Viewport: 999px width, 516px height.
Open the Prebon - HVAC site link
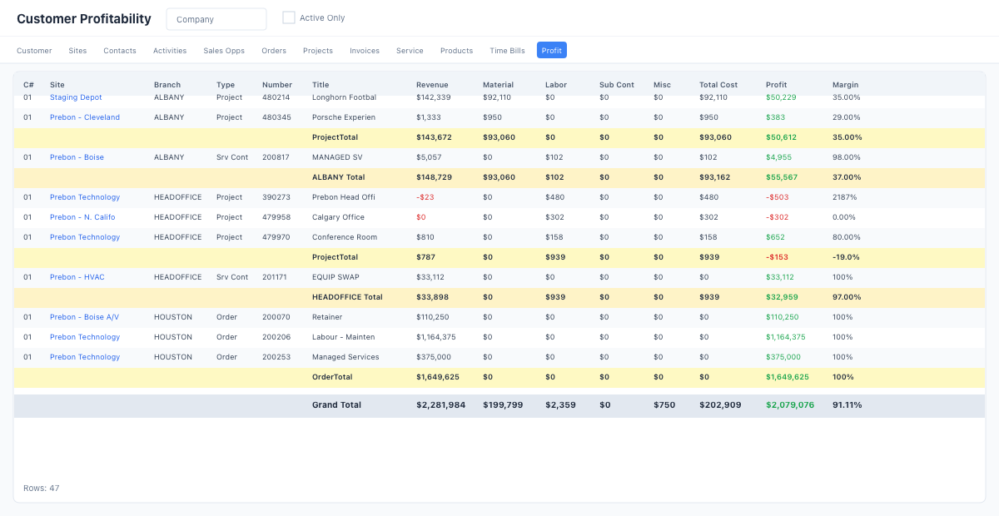coord(77,277)
